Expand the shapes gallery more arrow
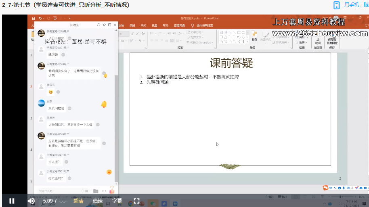The height and width of the screenshot is (207, 369). coord(247,42)
